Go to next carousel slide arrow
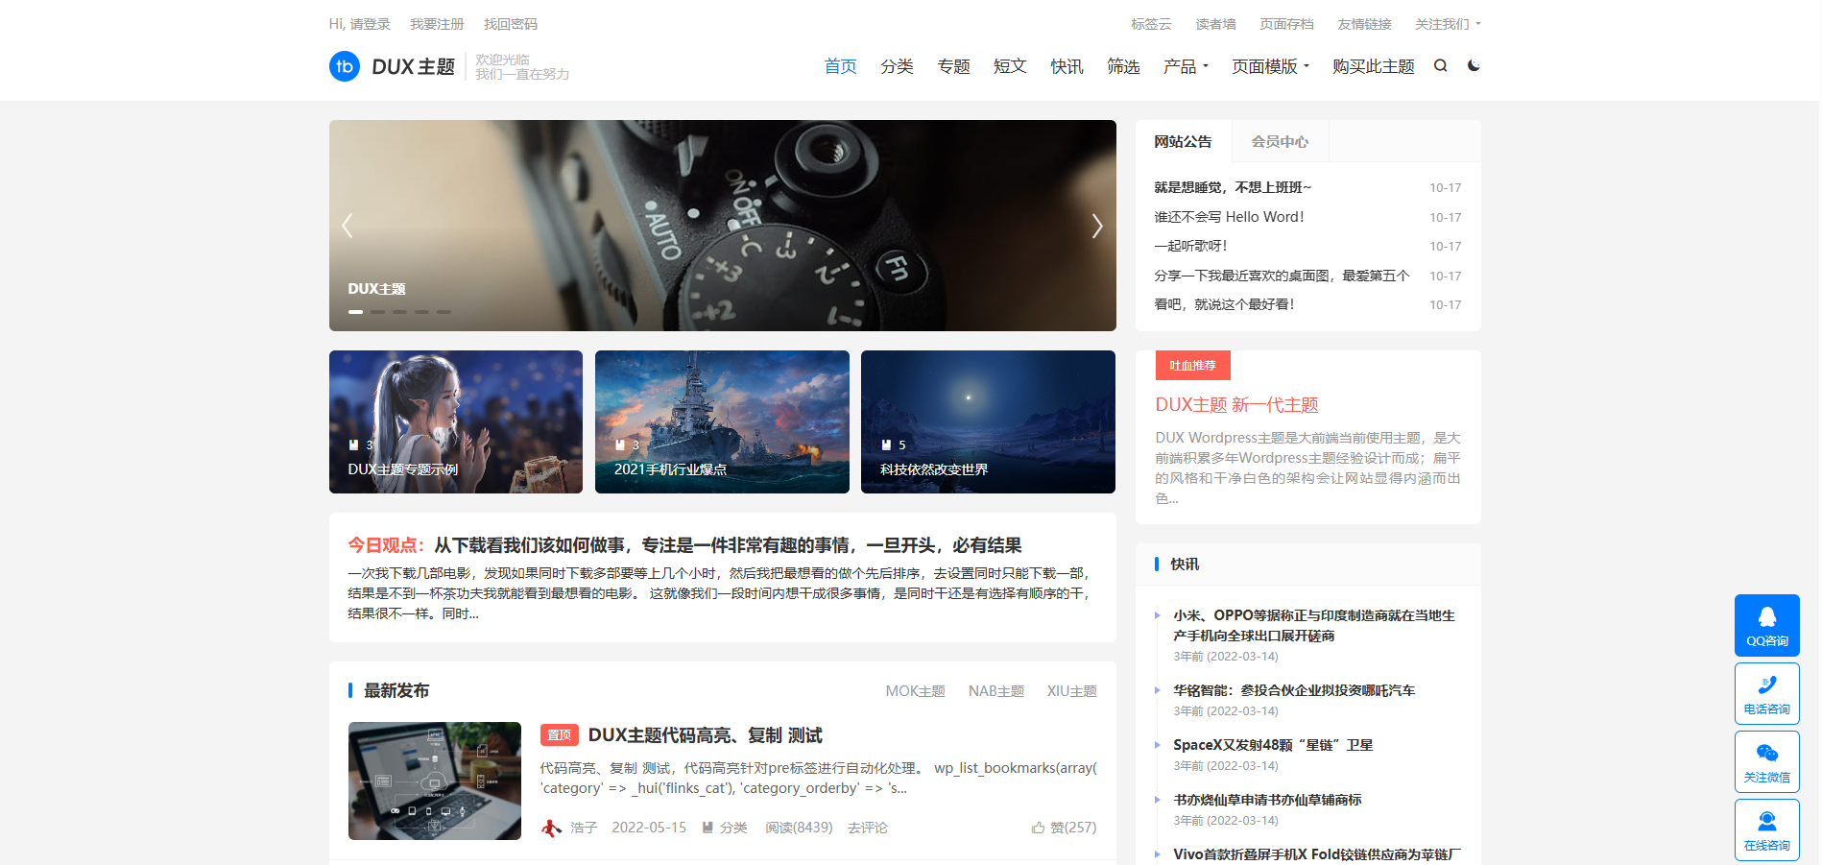 point(1097,226)
